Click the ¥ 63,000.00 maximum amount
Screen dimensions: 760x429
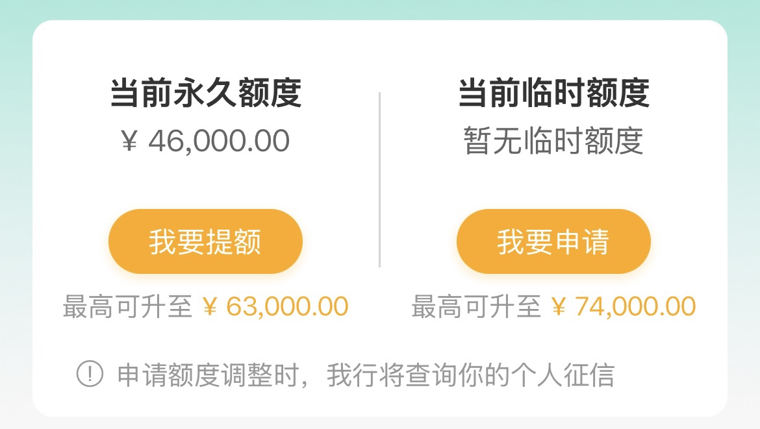click(x=275, y=306)
